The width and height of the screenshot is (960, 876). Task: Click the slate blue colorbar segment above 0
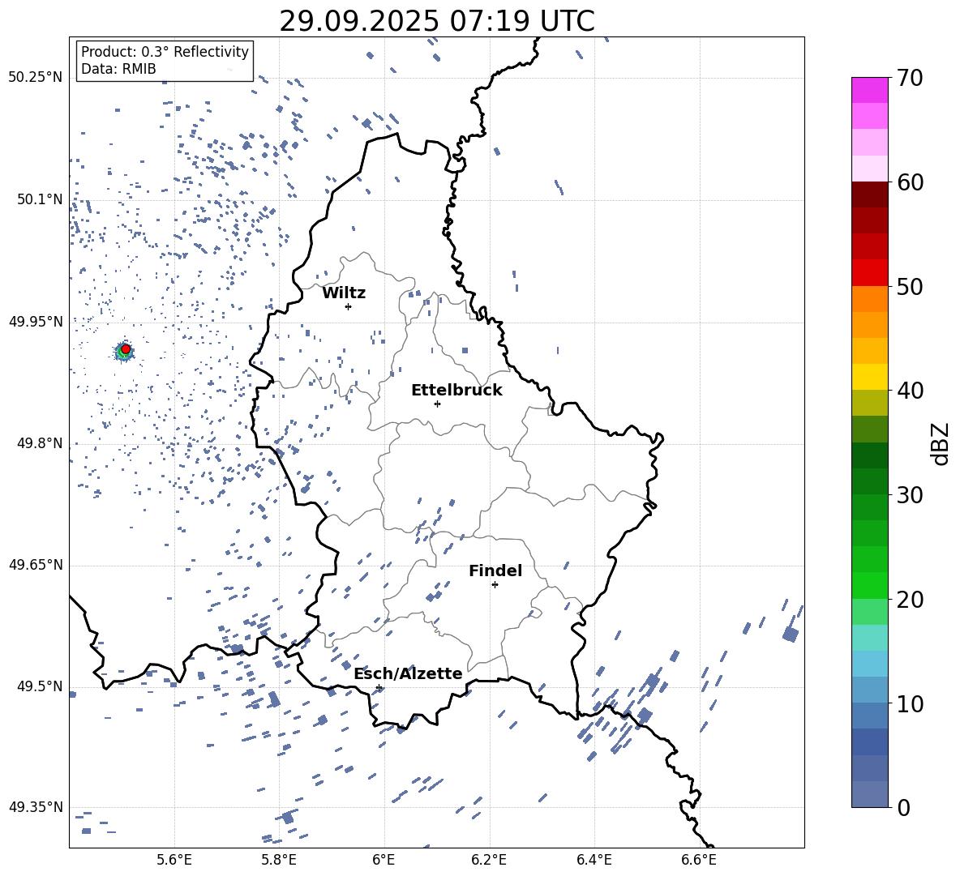869,794
